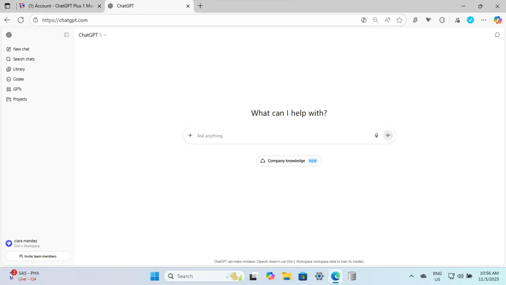Screen dimensions: 506x285
Task: View site information lock icon
Action: click(36, 20)
